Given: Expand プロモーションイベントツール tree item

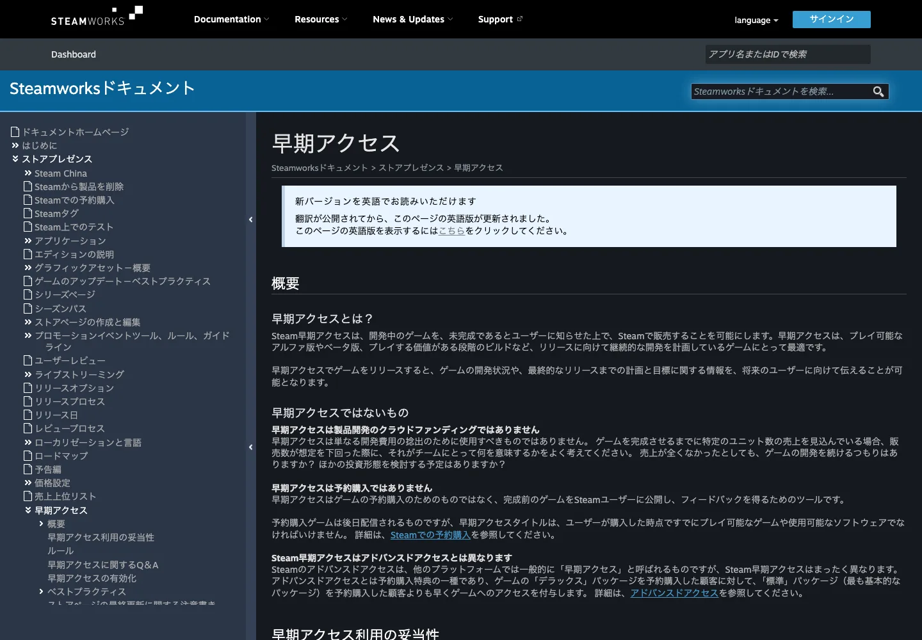Looking at the screenshot, I should click(x=28, y=335).
